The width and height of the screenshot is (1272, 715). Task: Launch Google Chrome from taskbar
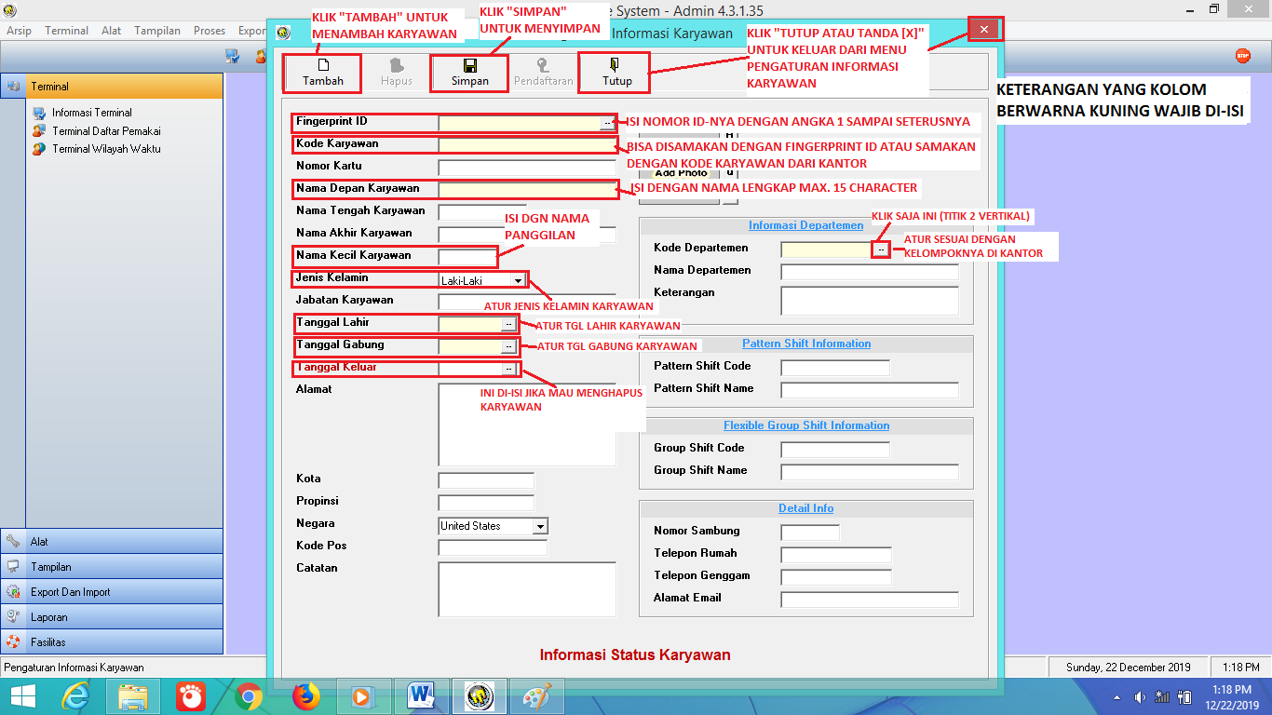point(248,695)
